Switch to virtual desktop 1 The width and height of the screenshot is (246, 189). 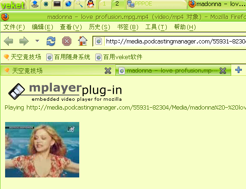[105, 4]
